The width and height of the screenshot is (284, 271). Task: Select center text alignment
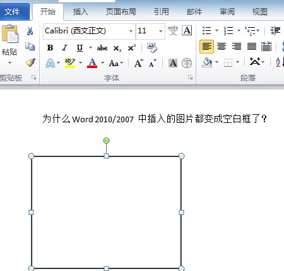pyautogui.click(x=222, y=47)
